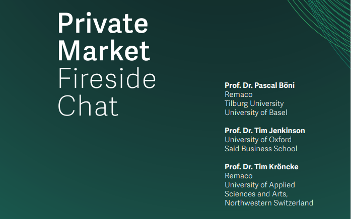This screenshot has width=351, height=219.
Task: Click the bold word Market in title
Action: coord(104,50)
